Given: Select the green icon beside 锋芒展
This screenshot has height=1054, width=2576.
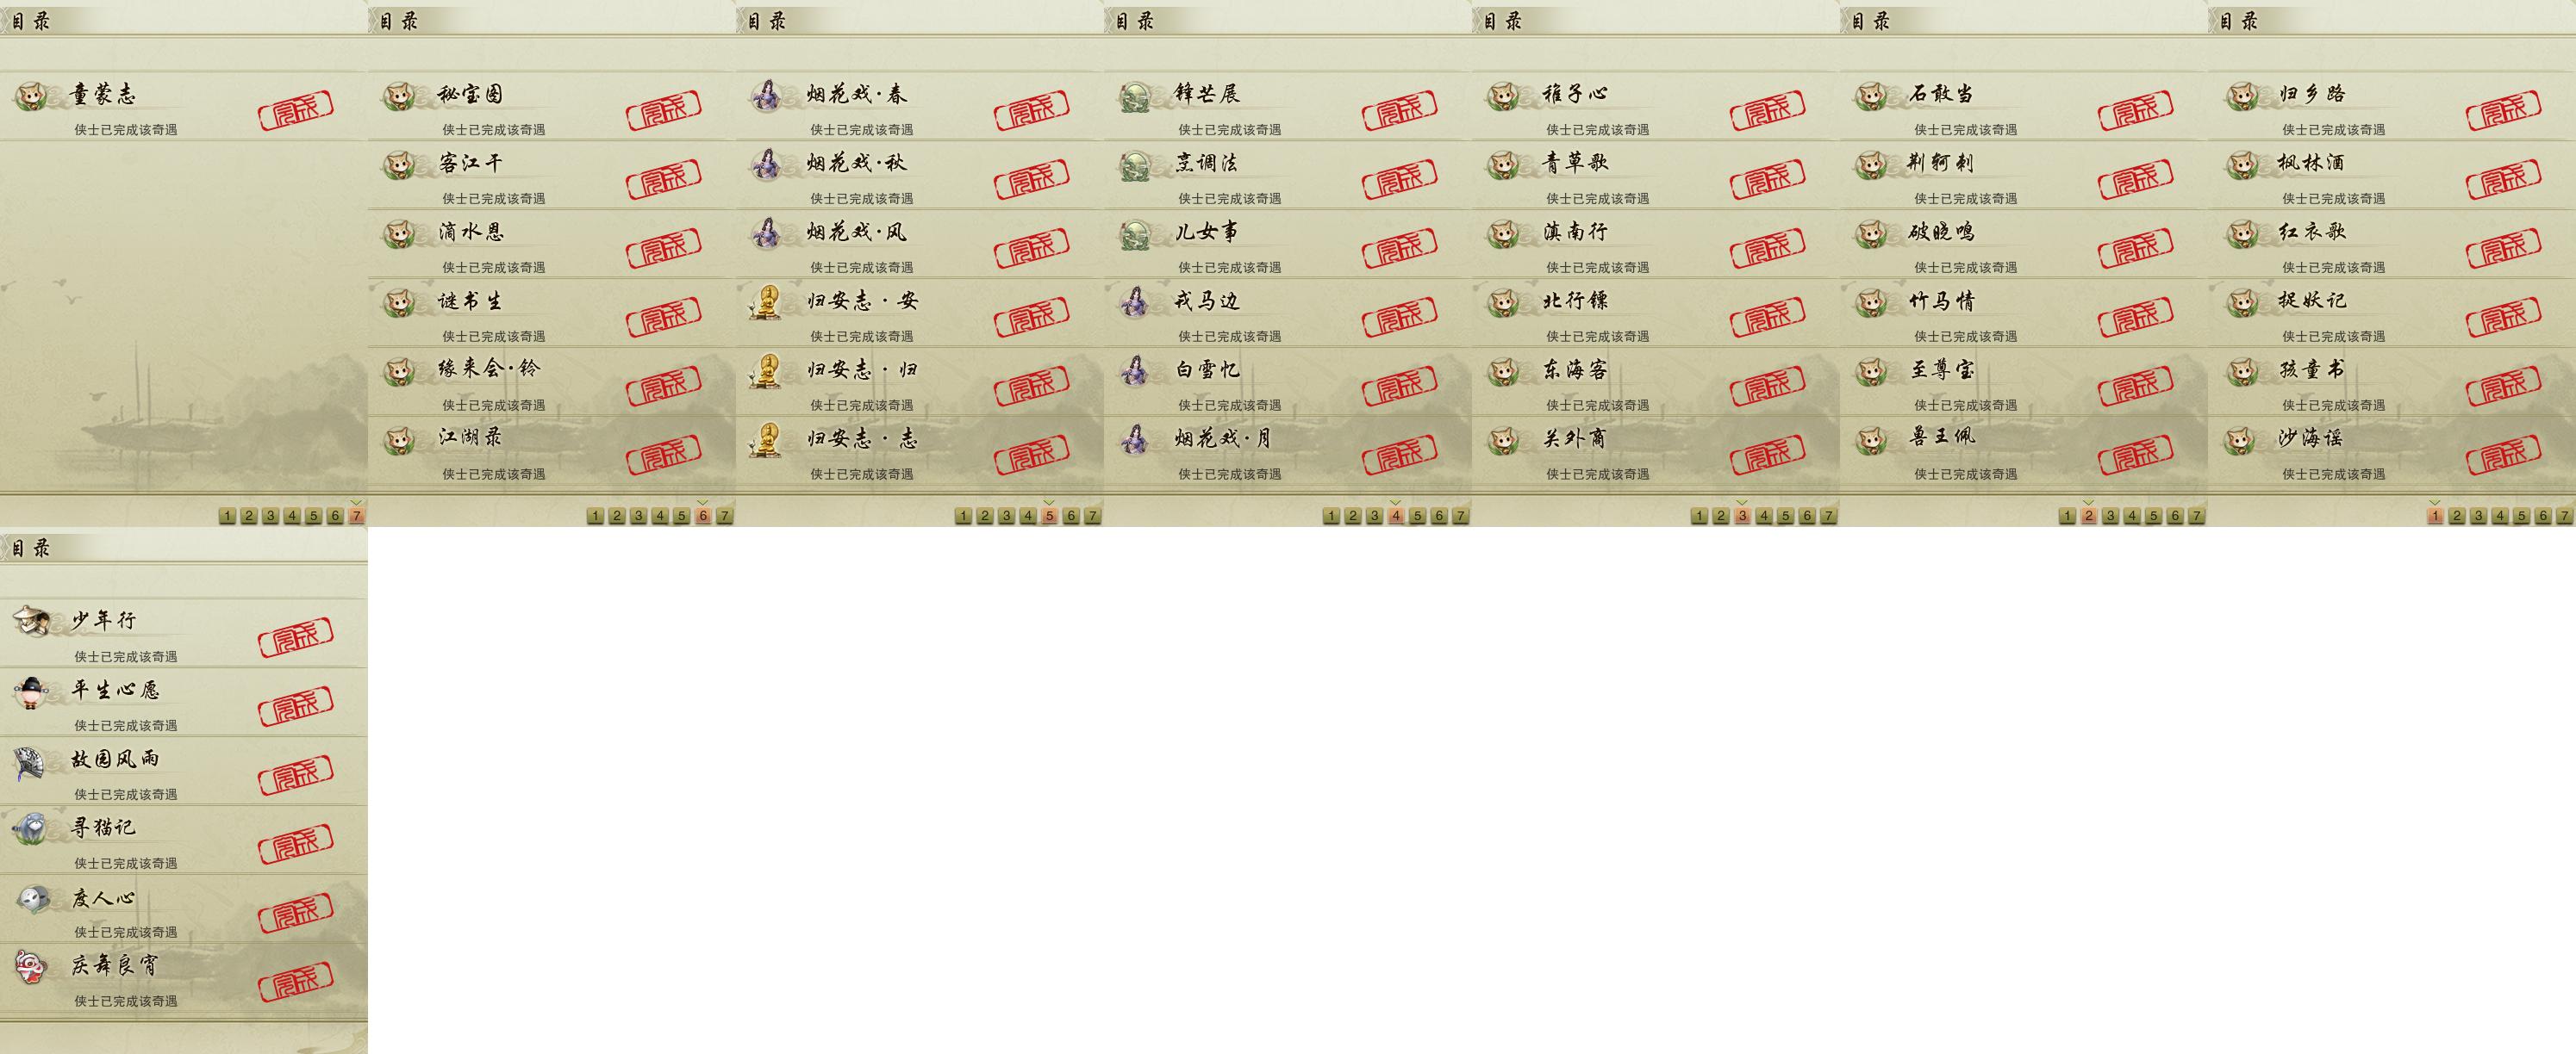Looking at the screenshot, I should point(1135,96).
